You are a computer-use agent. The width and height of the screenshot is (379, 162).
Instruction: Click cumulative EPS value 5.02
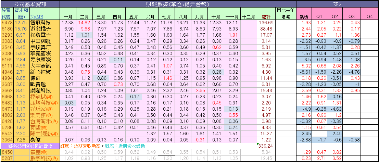click(x=304, y=65)
